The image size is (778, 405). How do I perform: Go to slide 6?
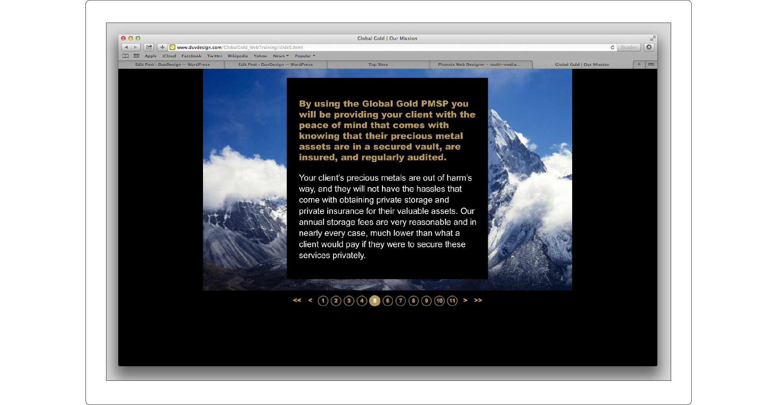pyautogui.click(x=388, y=301)
